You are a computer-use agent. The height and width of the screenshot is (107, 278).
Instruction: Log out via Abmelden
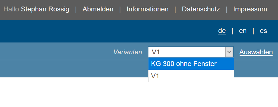coord(98,9)
